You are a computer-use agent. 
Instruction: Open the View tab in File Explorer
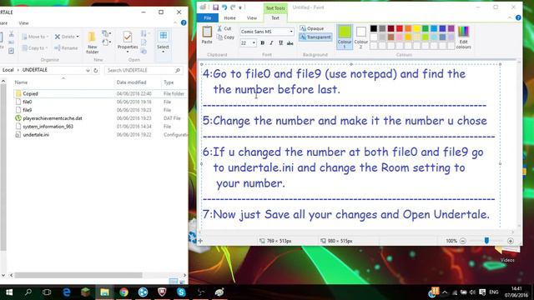pos(23,23)
